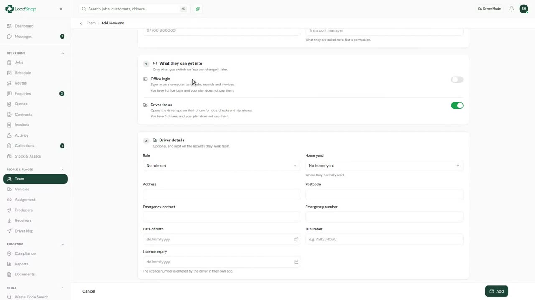Viewport: 535px width, 300px height.
Task: Open Driver Map
Action: (x=36, y=231)
